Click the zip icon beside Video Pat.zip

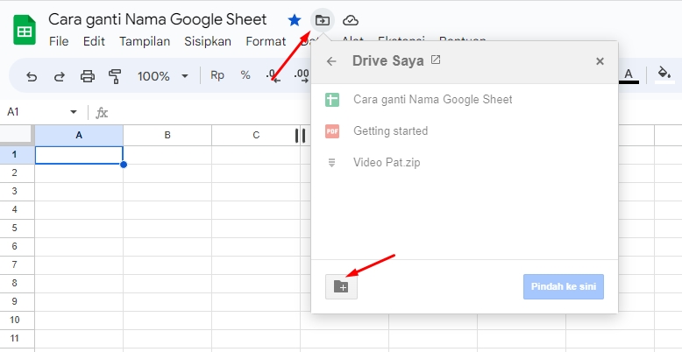(332, 163)
